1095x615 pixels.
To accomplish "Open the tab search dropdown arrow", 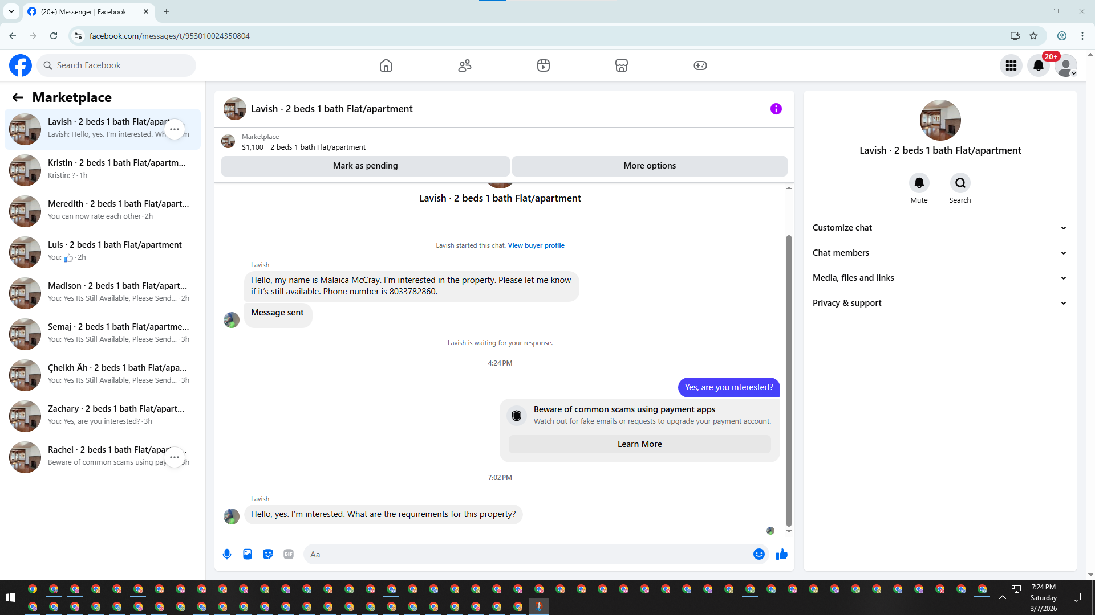I will [x=11, y=11].
